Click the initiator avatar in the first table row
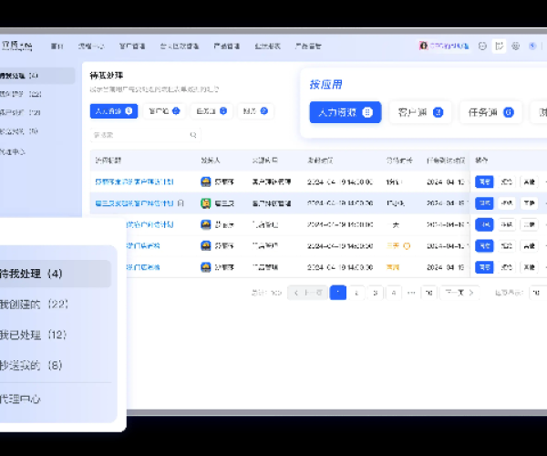547x456 pixels. click(x=206, y=181)
